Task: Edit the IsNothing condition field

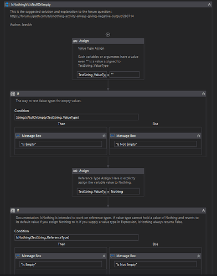Action: pyautogui.click(x=76, y=237)
